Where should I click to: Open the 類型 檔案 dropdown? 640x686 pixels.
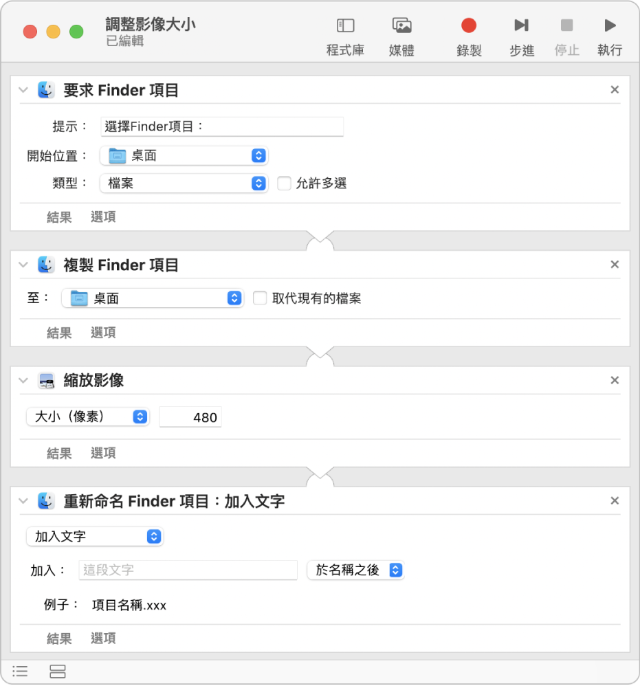[x=184, y=184]
